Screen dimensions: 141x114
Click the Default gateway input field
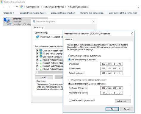click(x=112, y=73)
